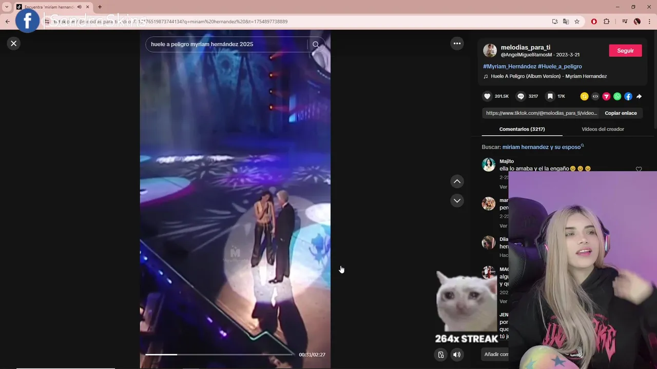Viewport: 657px width, 369px height.
Task: Click the melodias_para_ti username
Action: click(525, 48)
